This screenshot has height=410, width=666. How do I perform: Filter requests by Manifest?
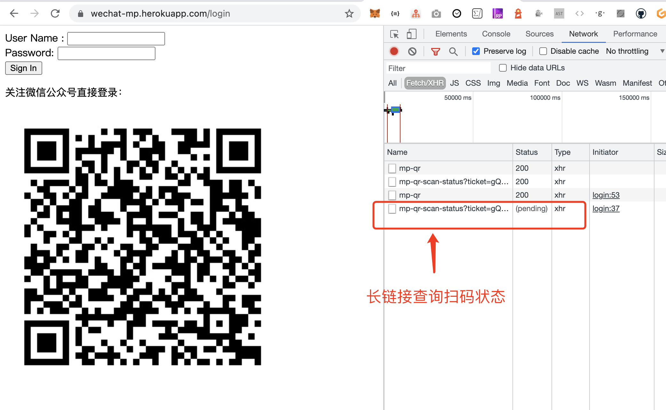tap(637, 83)
